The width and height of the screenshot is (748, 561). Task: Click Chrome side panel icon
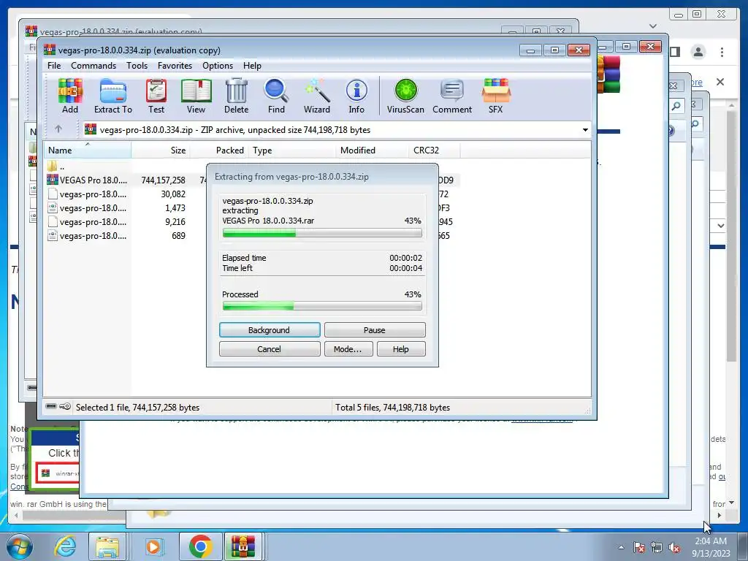(x=675, y=52)
